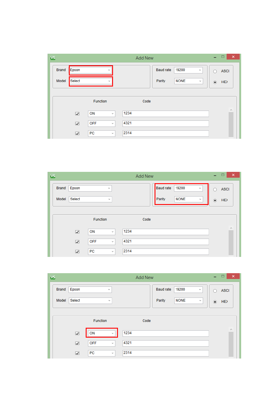The width and height of the screenshot is (276, 407).
Task: Click the scroll up arrow in the top window
Action: click(231, 110)
